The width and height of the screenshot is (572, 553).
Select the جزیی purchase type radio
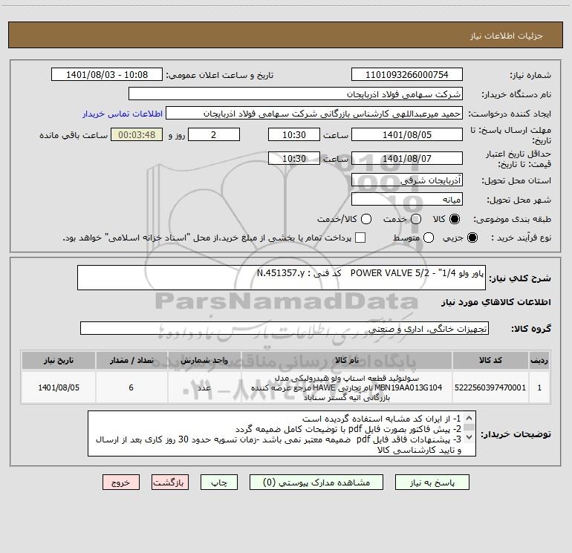click(x=472, y=238)
